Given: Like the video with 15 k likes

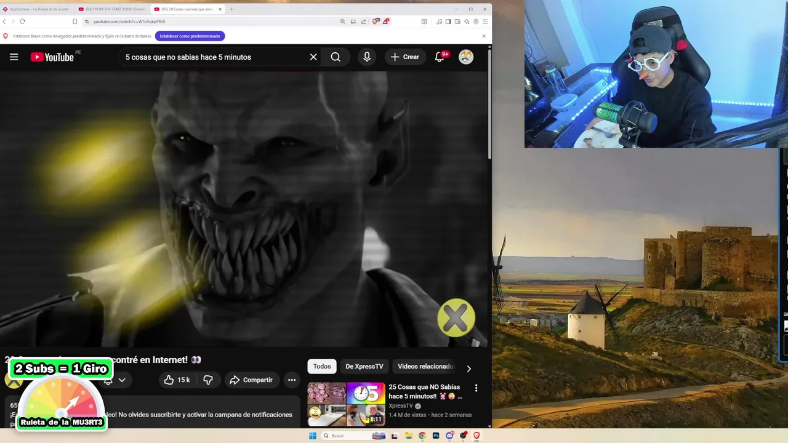Looking at the screenshot, I should (x=177, y=380).
